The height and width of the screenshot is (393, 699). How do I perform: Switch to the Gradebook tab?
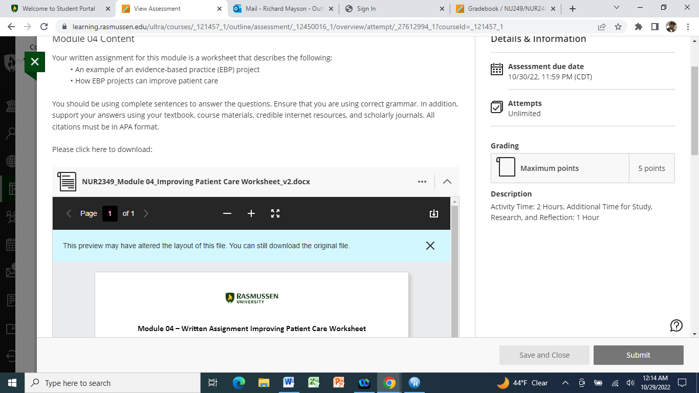[508, 9]
